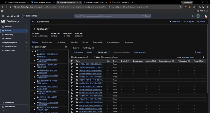Open the GEMINI X PRIZE project selector
The image size is (210, 113).
click(30, 16)
